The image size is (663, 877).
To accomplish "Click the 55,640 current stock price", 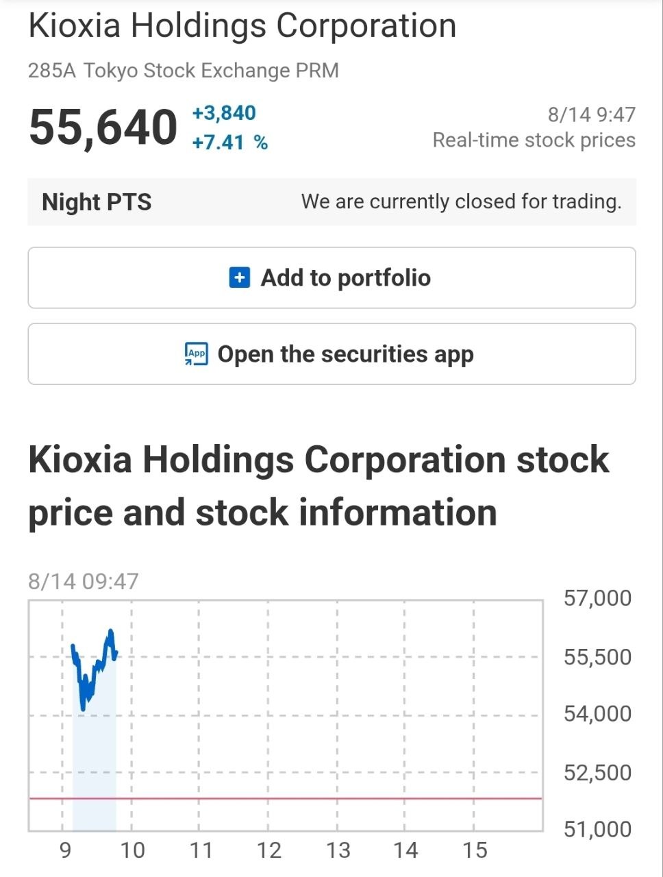I will 103,127.
